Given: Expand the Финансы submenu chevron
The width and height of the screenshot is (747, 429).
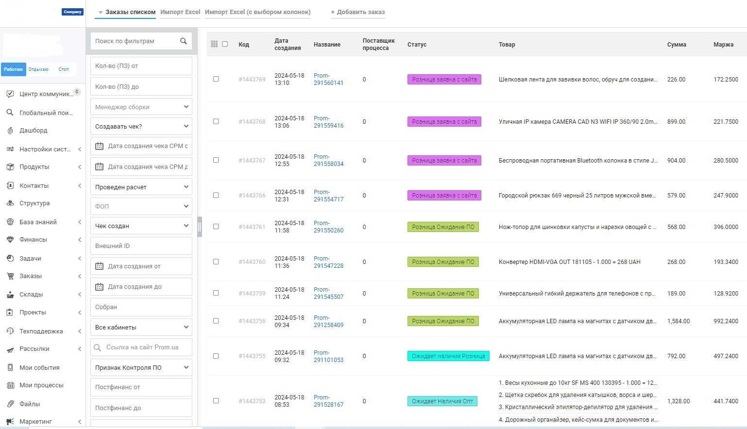Looking at the screenshot, I should tap(80, 239).
